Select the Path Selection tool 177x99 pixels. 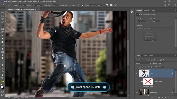pos(2,68)
